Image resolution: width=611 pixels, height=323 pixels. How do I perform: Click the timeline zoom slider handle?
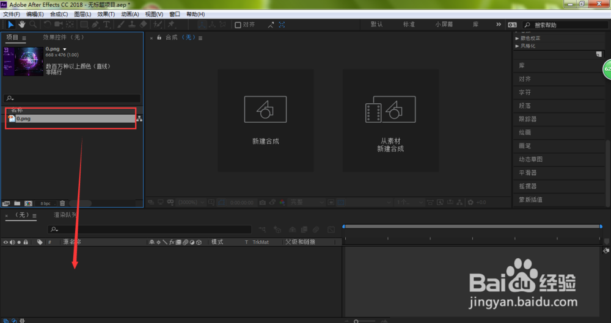(x=356, y=321)
